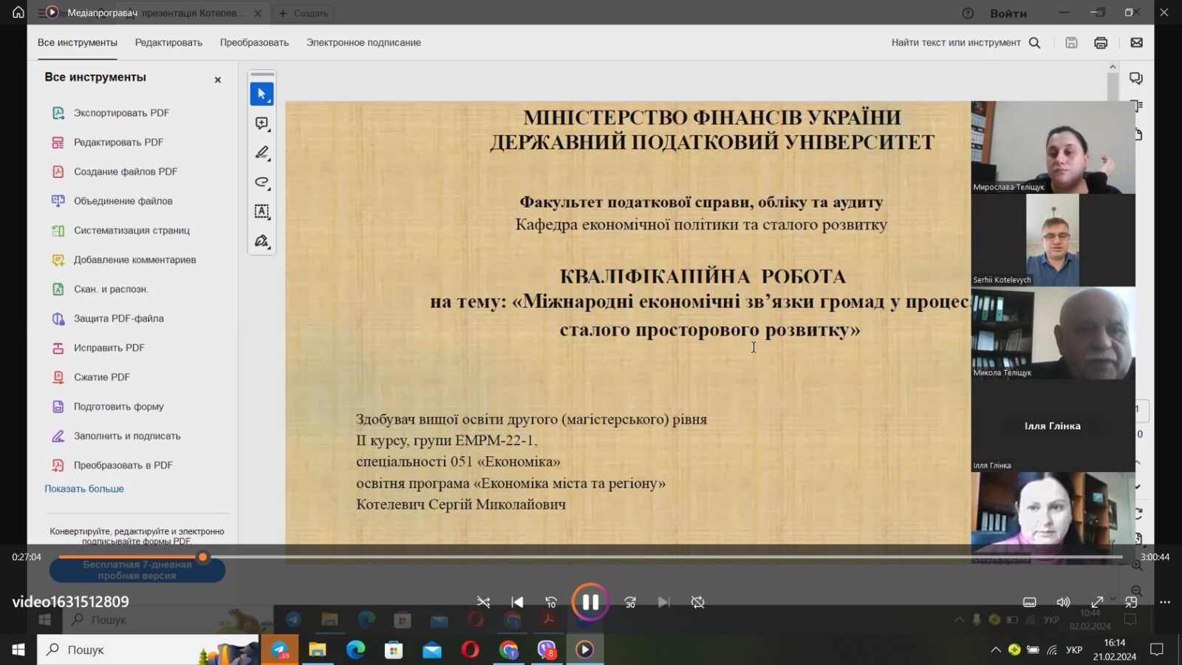Viewport: 1182px width, 665px height.
Task: Open the Windows Start menu
Action: click(18, 649)
